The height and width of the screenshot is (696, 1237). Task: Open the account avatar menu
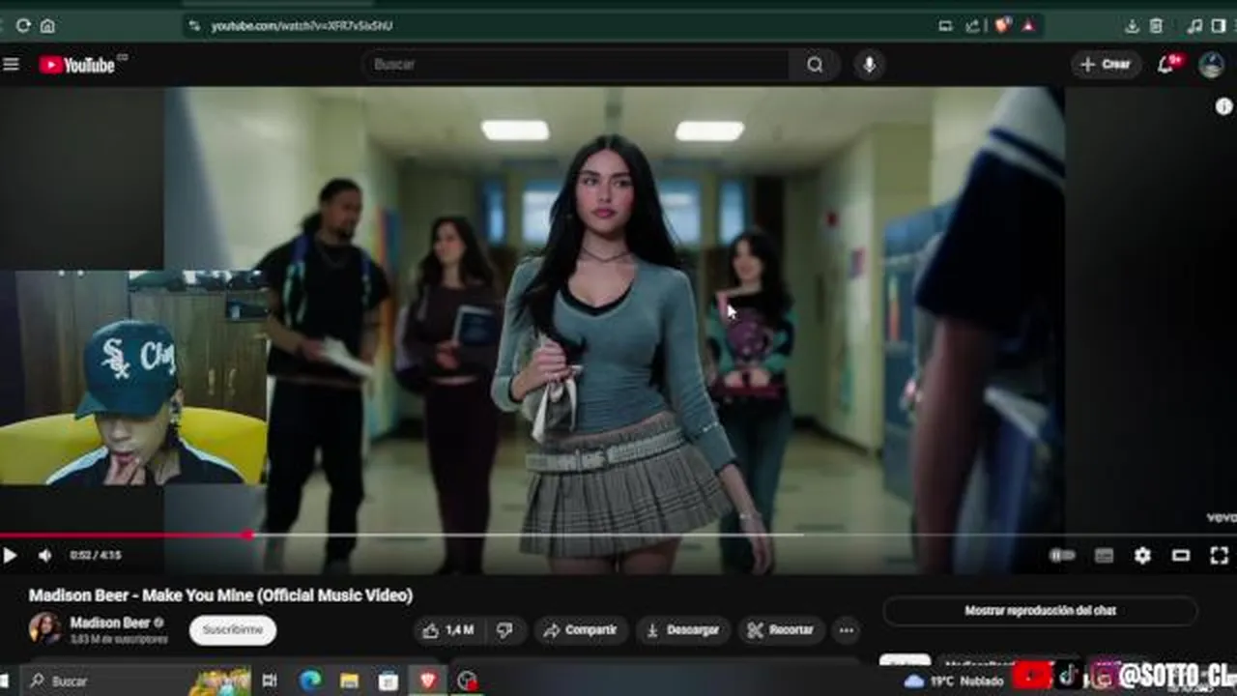(1211, 65)
